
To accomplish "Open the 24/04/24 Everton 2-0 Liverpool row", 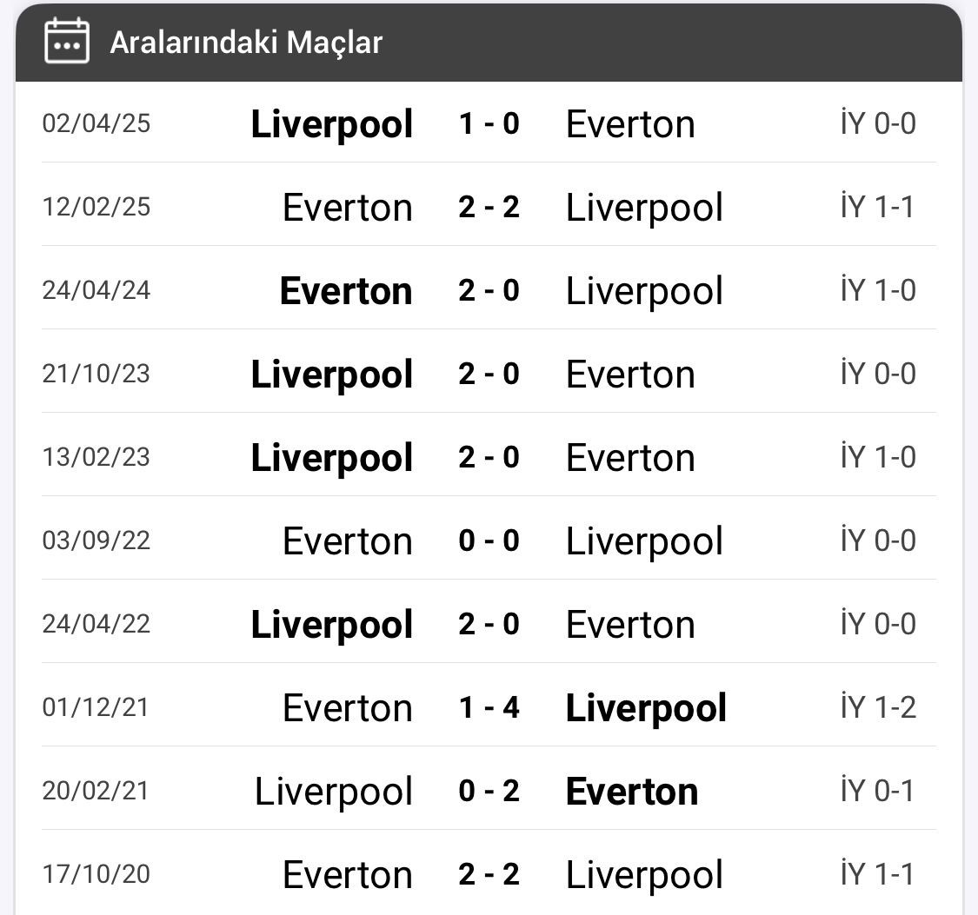I will pos(489,290).
